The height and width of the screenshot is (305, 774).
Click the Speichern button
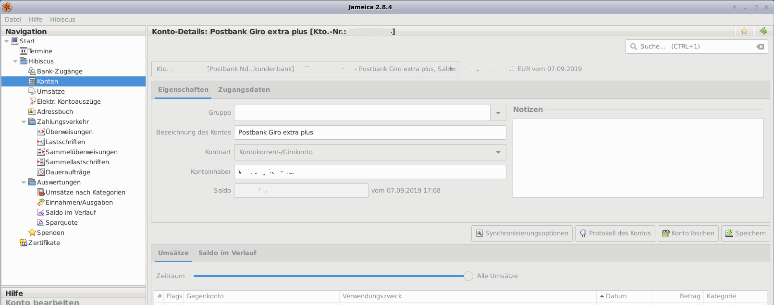(x=745, y=233)
